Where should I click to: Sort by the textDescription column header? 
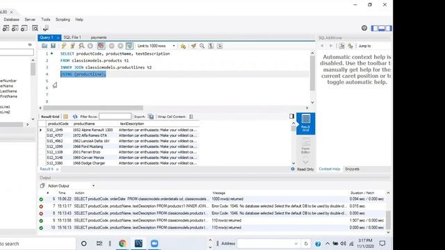[x=132, y=124]
